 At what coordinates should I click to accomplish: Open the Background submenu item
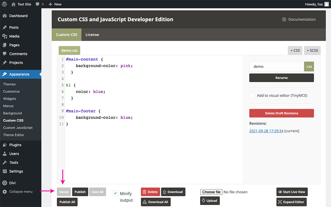click(13, 113)
